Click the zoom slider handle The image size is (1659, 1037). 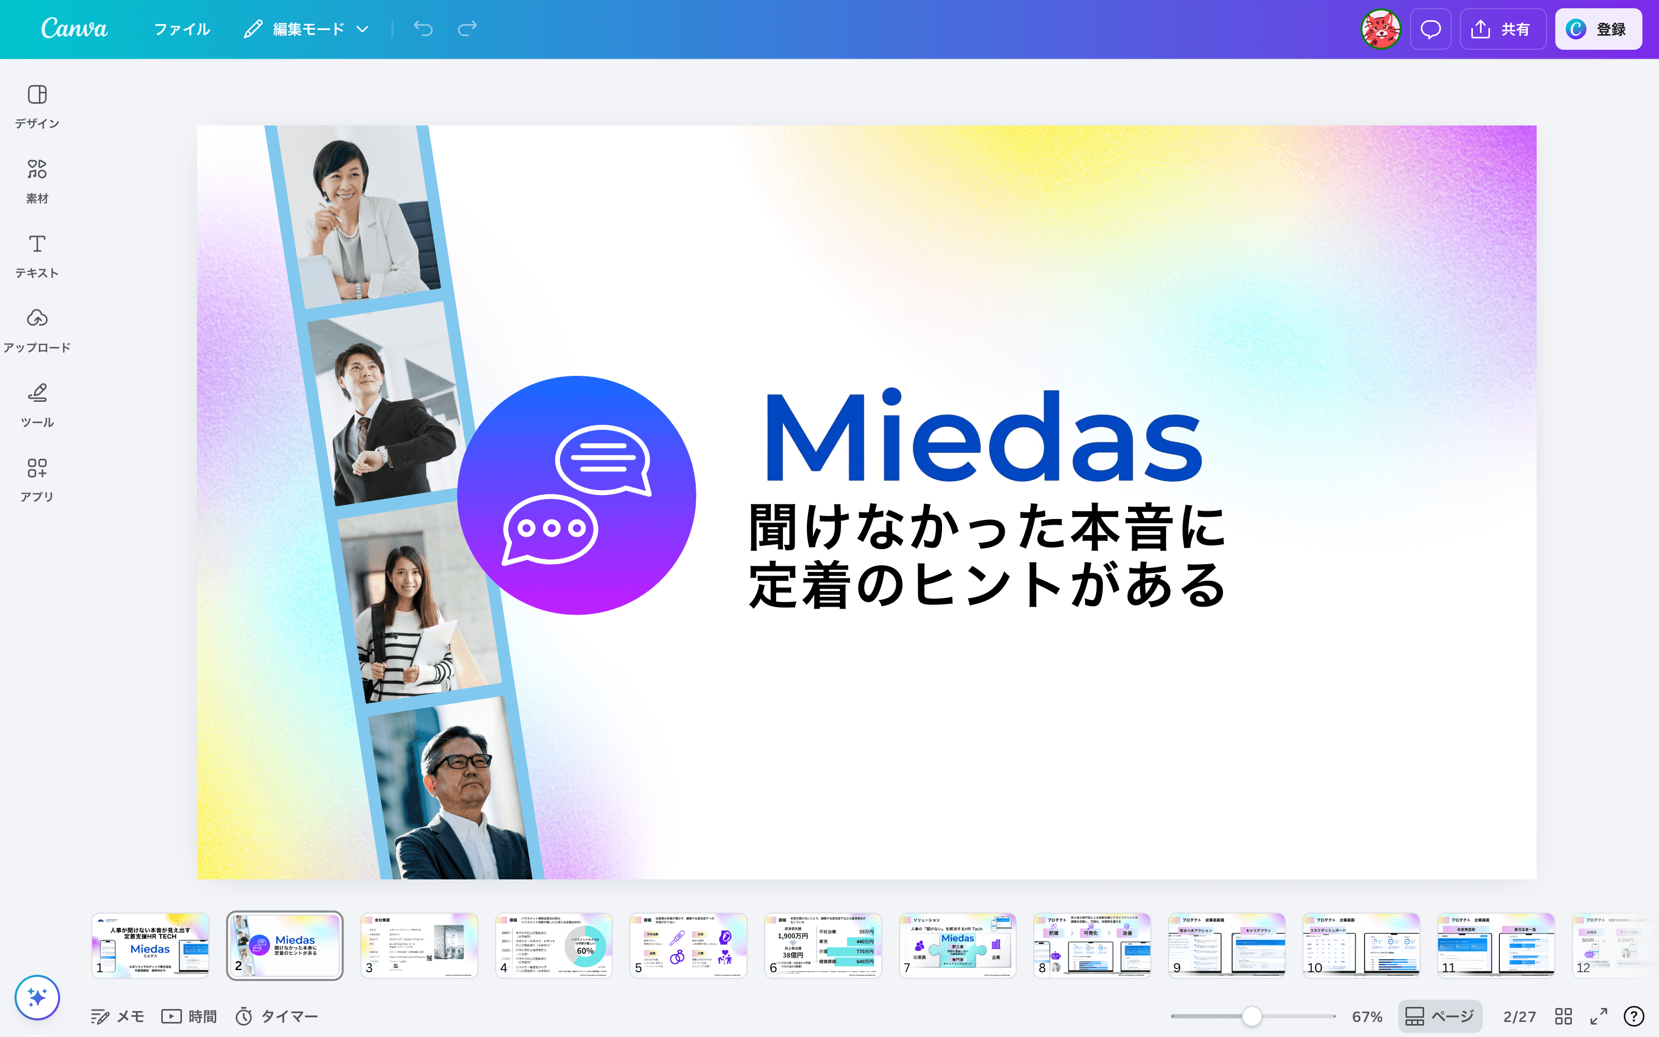(1251, 1016)
